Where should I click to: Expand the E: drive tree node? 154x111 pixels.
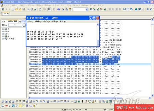(3, 34)
